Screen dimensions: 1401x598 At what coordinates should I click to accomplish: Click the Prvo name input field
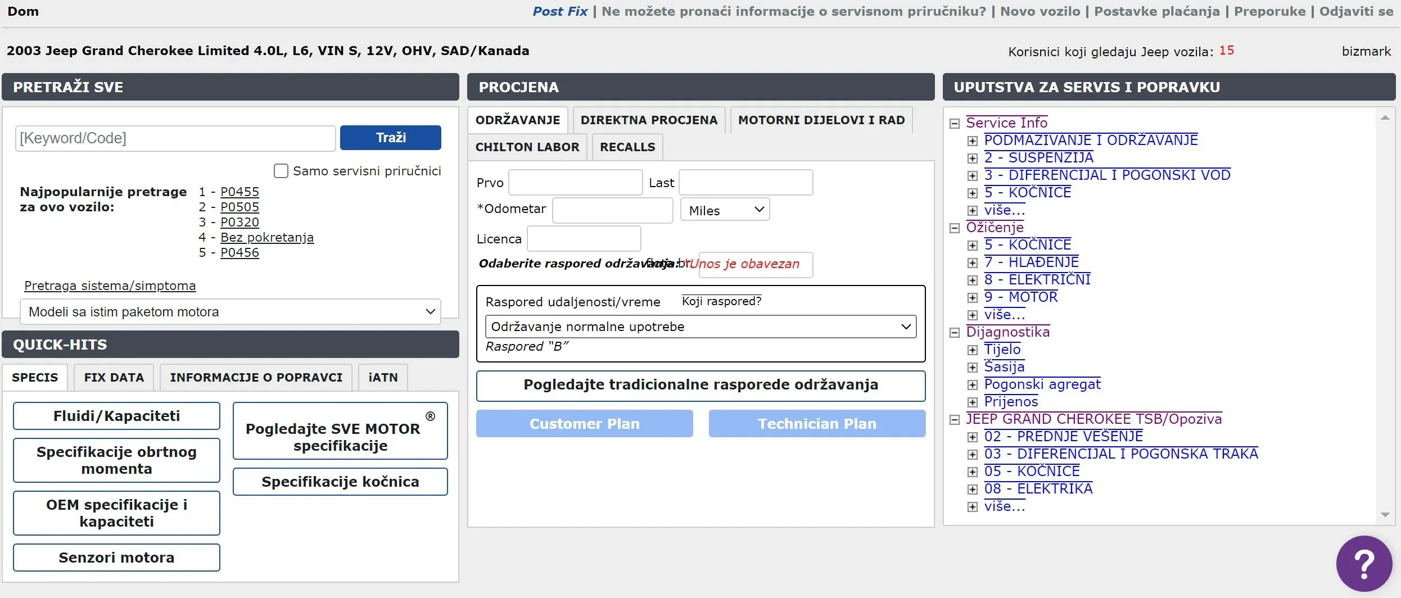tap(576, 183)
